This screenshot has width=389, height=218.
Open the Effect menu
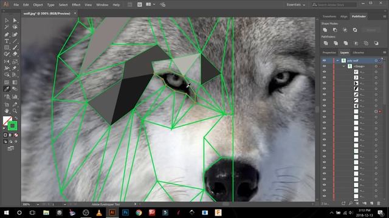point(76,5)
